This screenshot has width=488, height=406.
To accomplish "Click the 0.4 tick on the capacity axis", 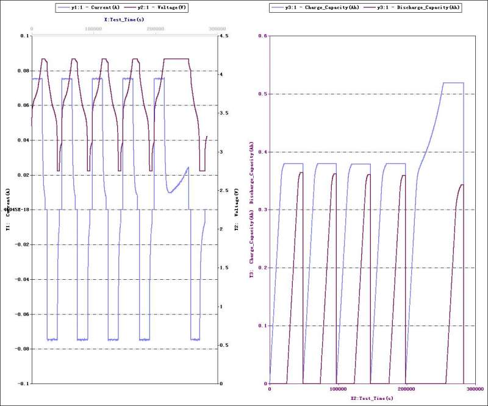I will [x=263, y=152].
